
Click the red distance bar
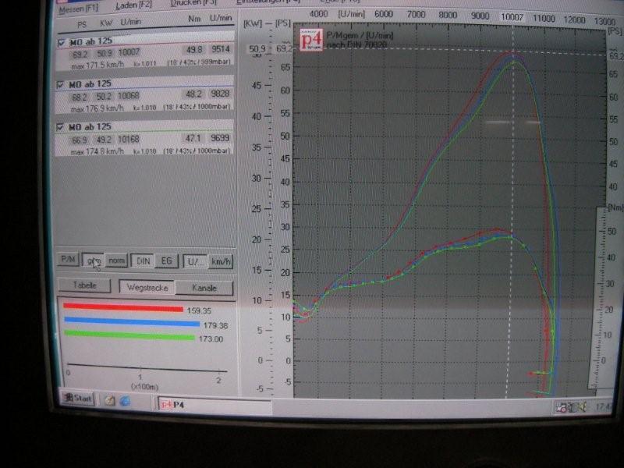[x=122, y=308]
